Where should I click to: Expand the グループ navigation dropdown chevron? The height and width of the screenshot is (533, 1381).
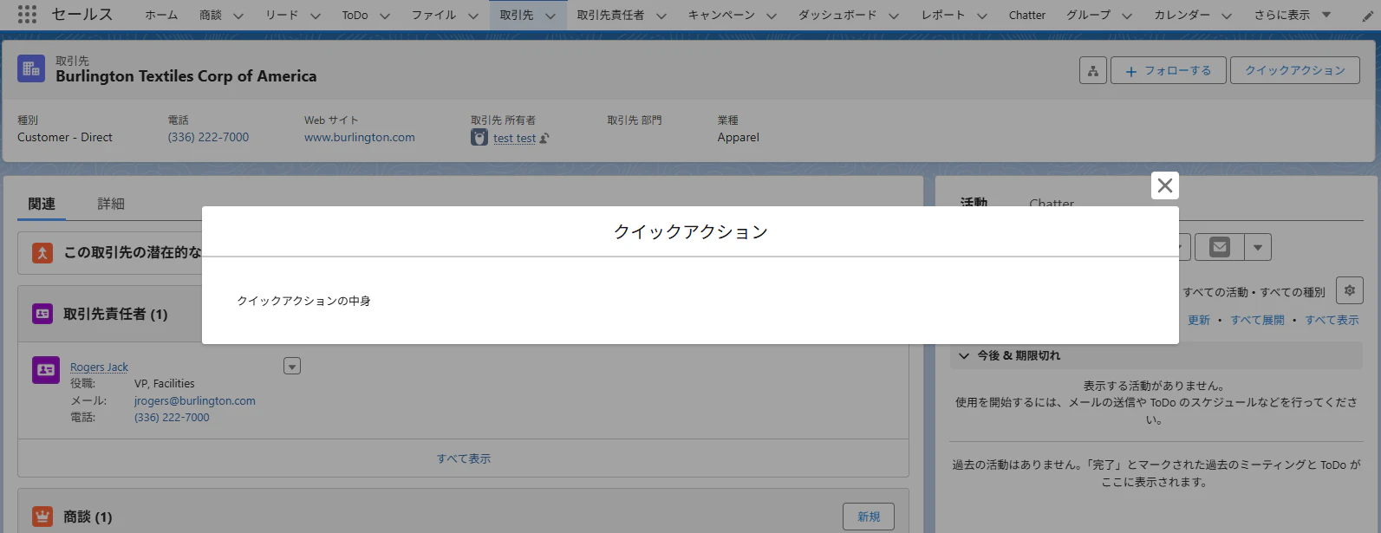click(1127, 16)
